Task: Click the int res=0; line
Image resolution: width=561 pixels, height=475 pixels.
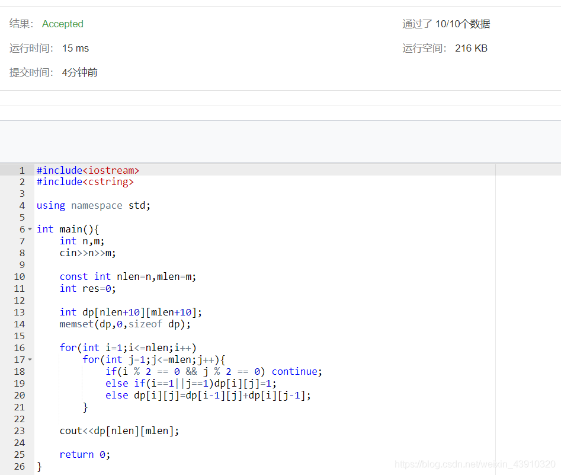Action: [x=88, y=288]
